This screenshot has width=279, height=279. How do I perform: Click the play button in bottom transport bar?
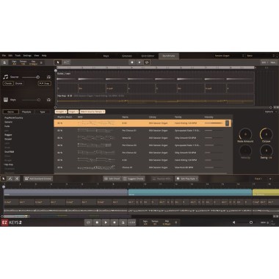(x=106, y=222)
